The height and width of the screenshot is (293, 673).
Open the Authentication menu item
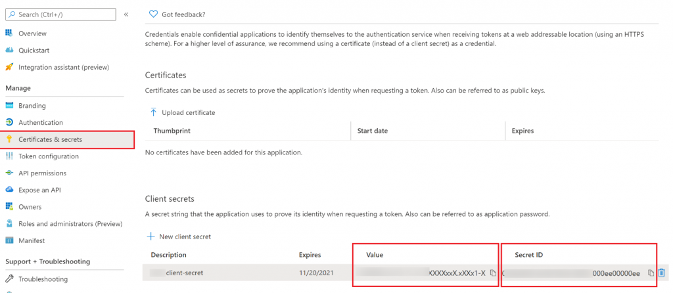pos(41,122)
